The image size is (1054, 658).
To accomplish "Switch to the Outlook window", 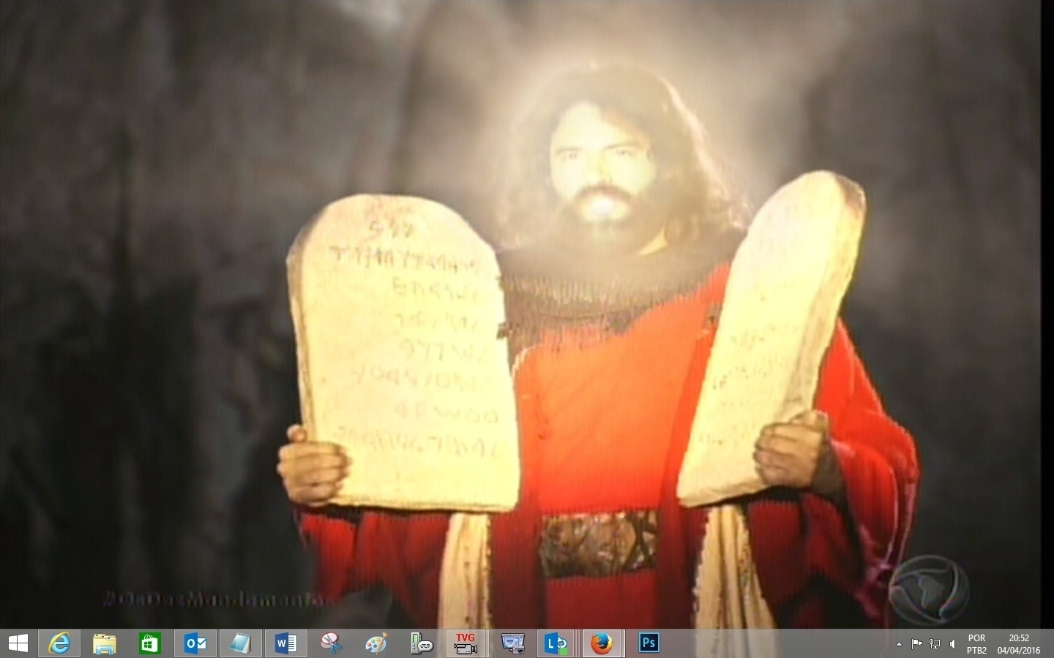I will coord(195,643).
